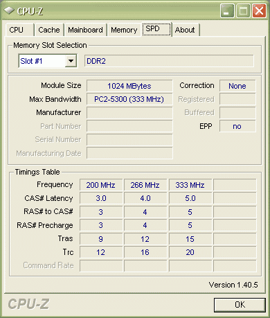270x318 pixels.
Task: Click the Version 1.40.5 label
Action: click(x=233, y=285)
